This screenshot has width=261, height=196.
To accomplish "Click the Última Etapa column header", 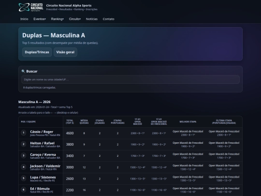I will point(224,121).
